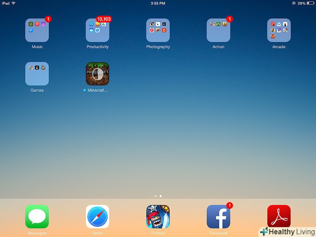Tap the 28% battery percentage text
The width and height of the screenshot is (316, 237).
302,3
